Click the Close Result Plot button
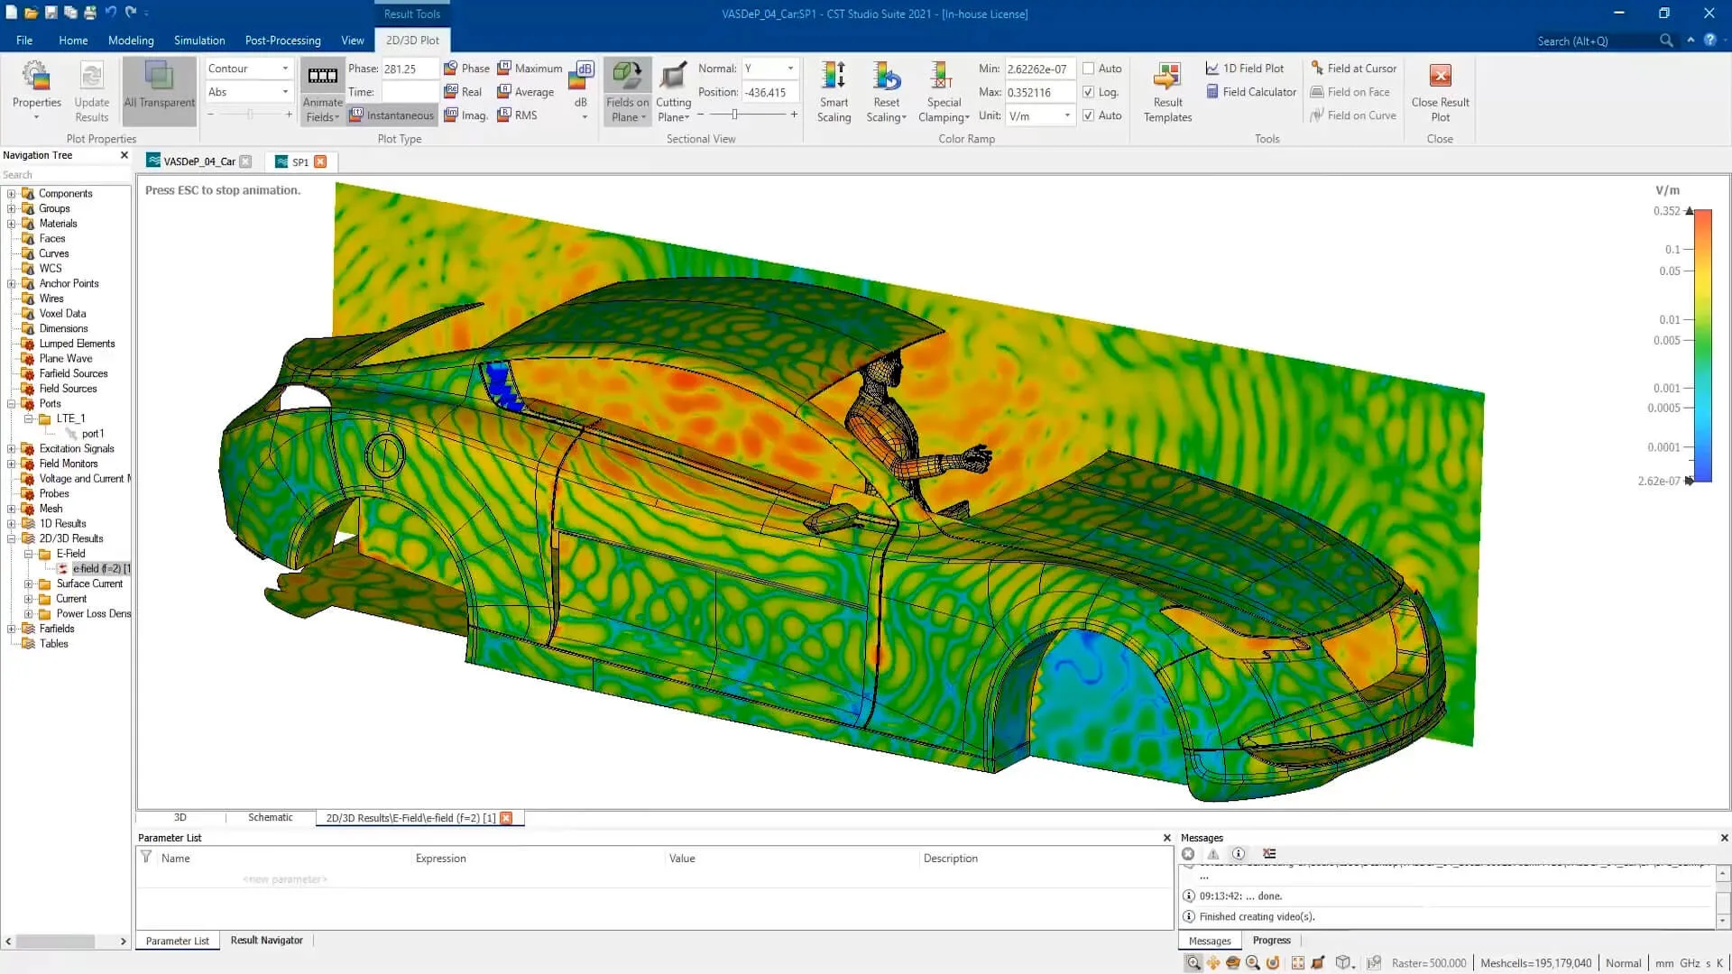The image size is (1732, 974). tap(1440, 90)
